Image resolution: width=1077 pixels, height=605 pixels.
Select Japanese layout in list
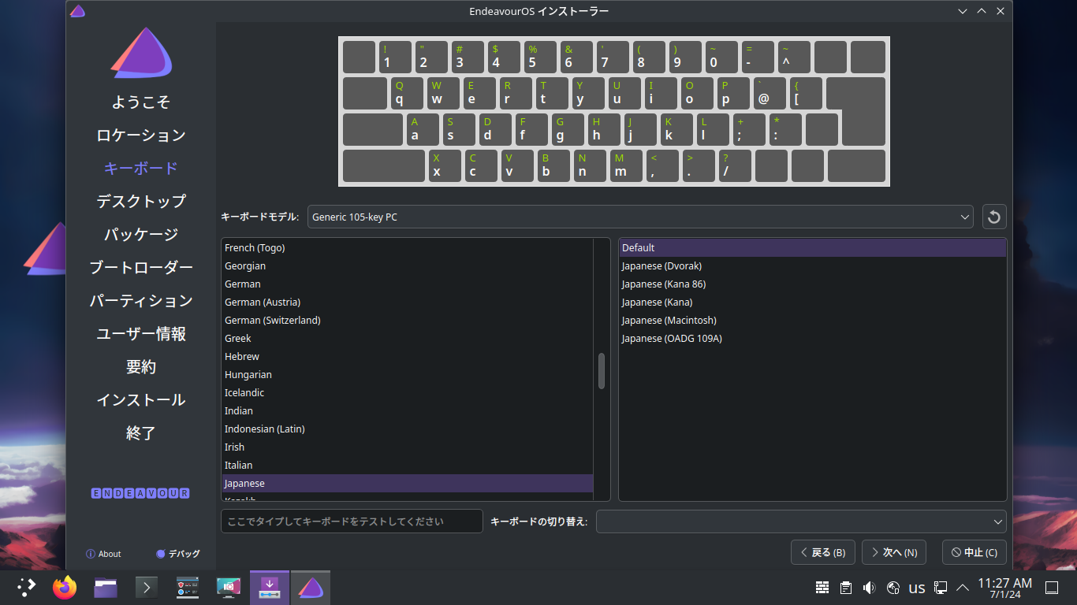pos(407,484)
